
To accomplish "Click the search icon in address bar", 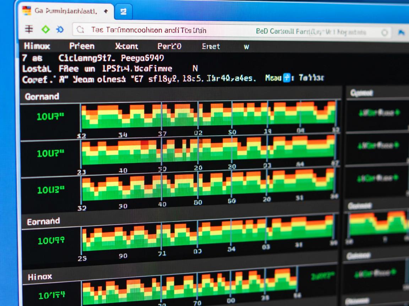I will point(80,30).
